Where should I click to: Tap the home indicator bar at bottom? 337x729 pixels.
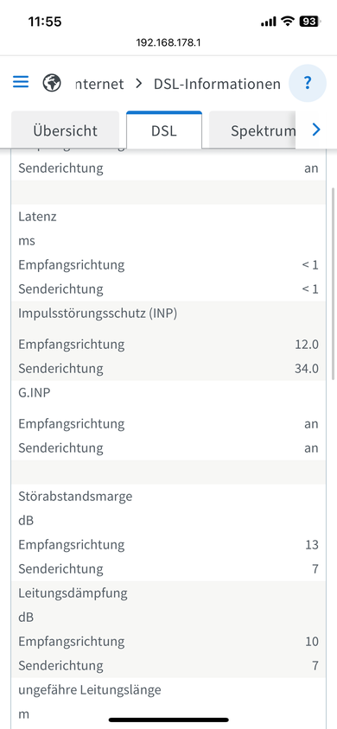(168, 719)
